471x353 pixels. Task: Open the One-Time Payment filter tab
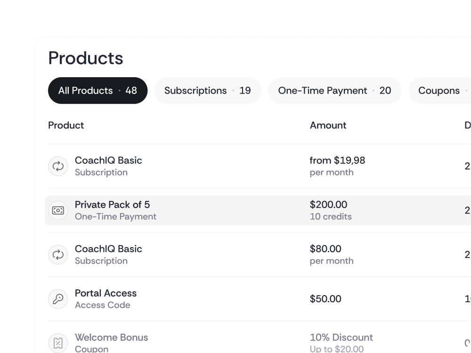(x=334, y=90)
